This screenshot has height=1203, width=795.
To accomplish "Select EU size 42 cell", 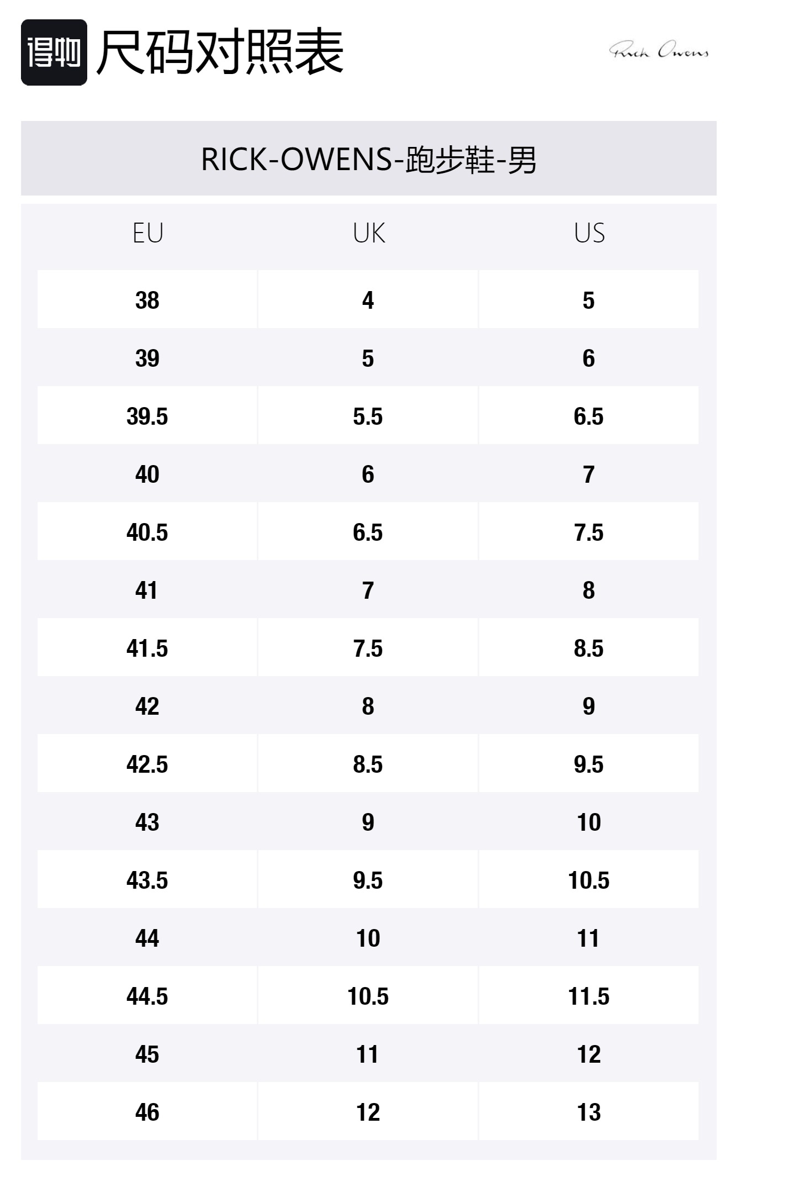I will [x=147, y=706].
